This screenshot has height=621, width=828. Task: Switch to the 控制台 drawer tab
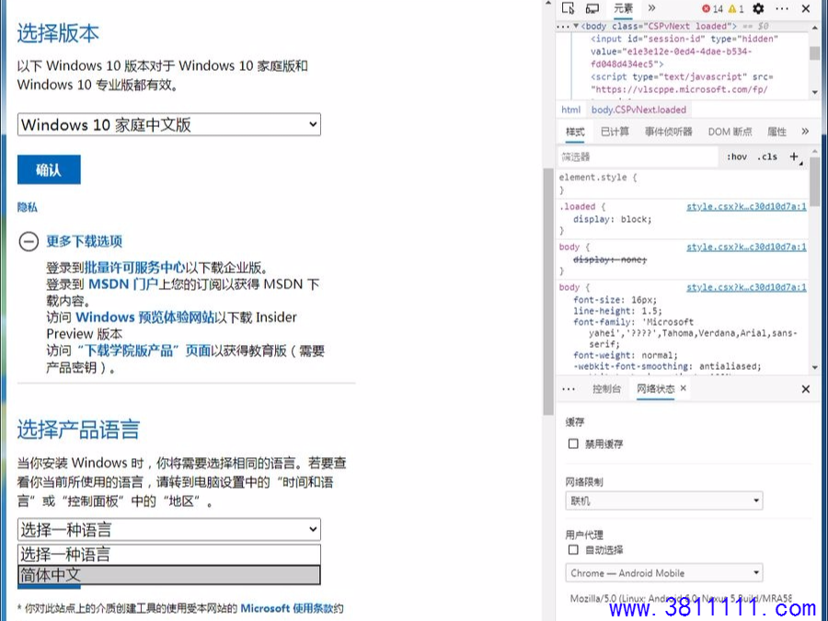[606, 389]
